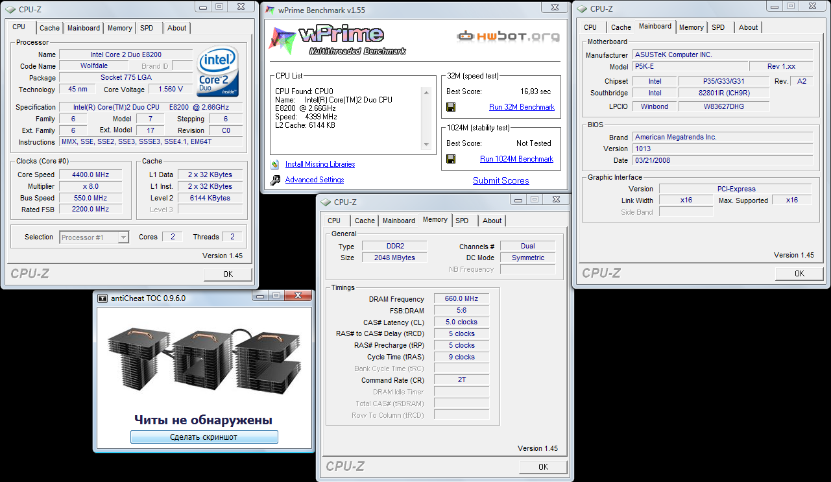Click OK in the right CPU-Z Mainboard window
This screenshot has height=482, width=831.
(x=799, y=274)
